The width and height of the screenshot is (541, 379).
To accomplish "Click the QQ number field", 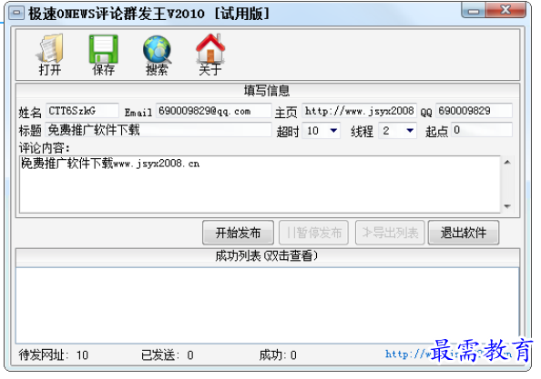I will tap(474, 111).
